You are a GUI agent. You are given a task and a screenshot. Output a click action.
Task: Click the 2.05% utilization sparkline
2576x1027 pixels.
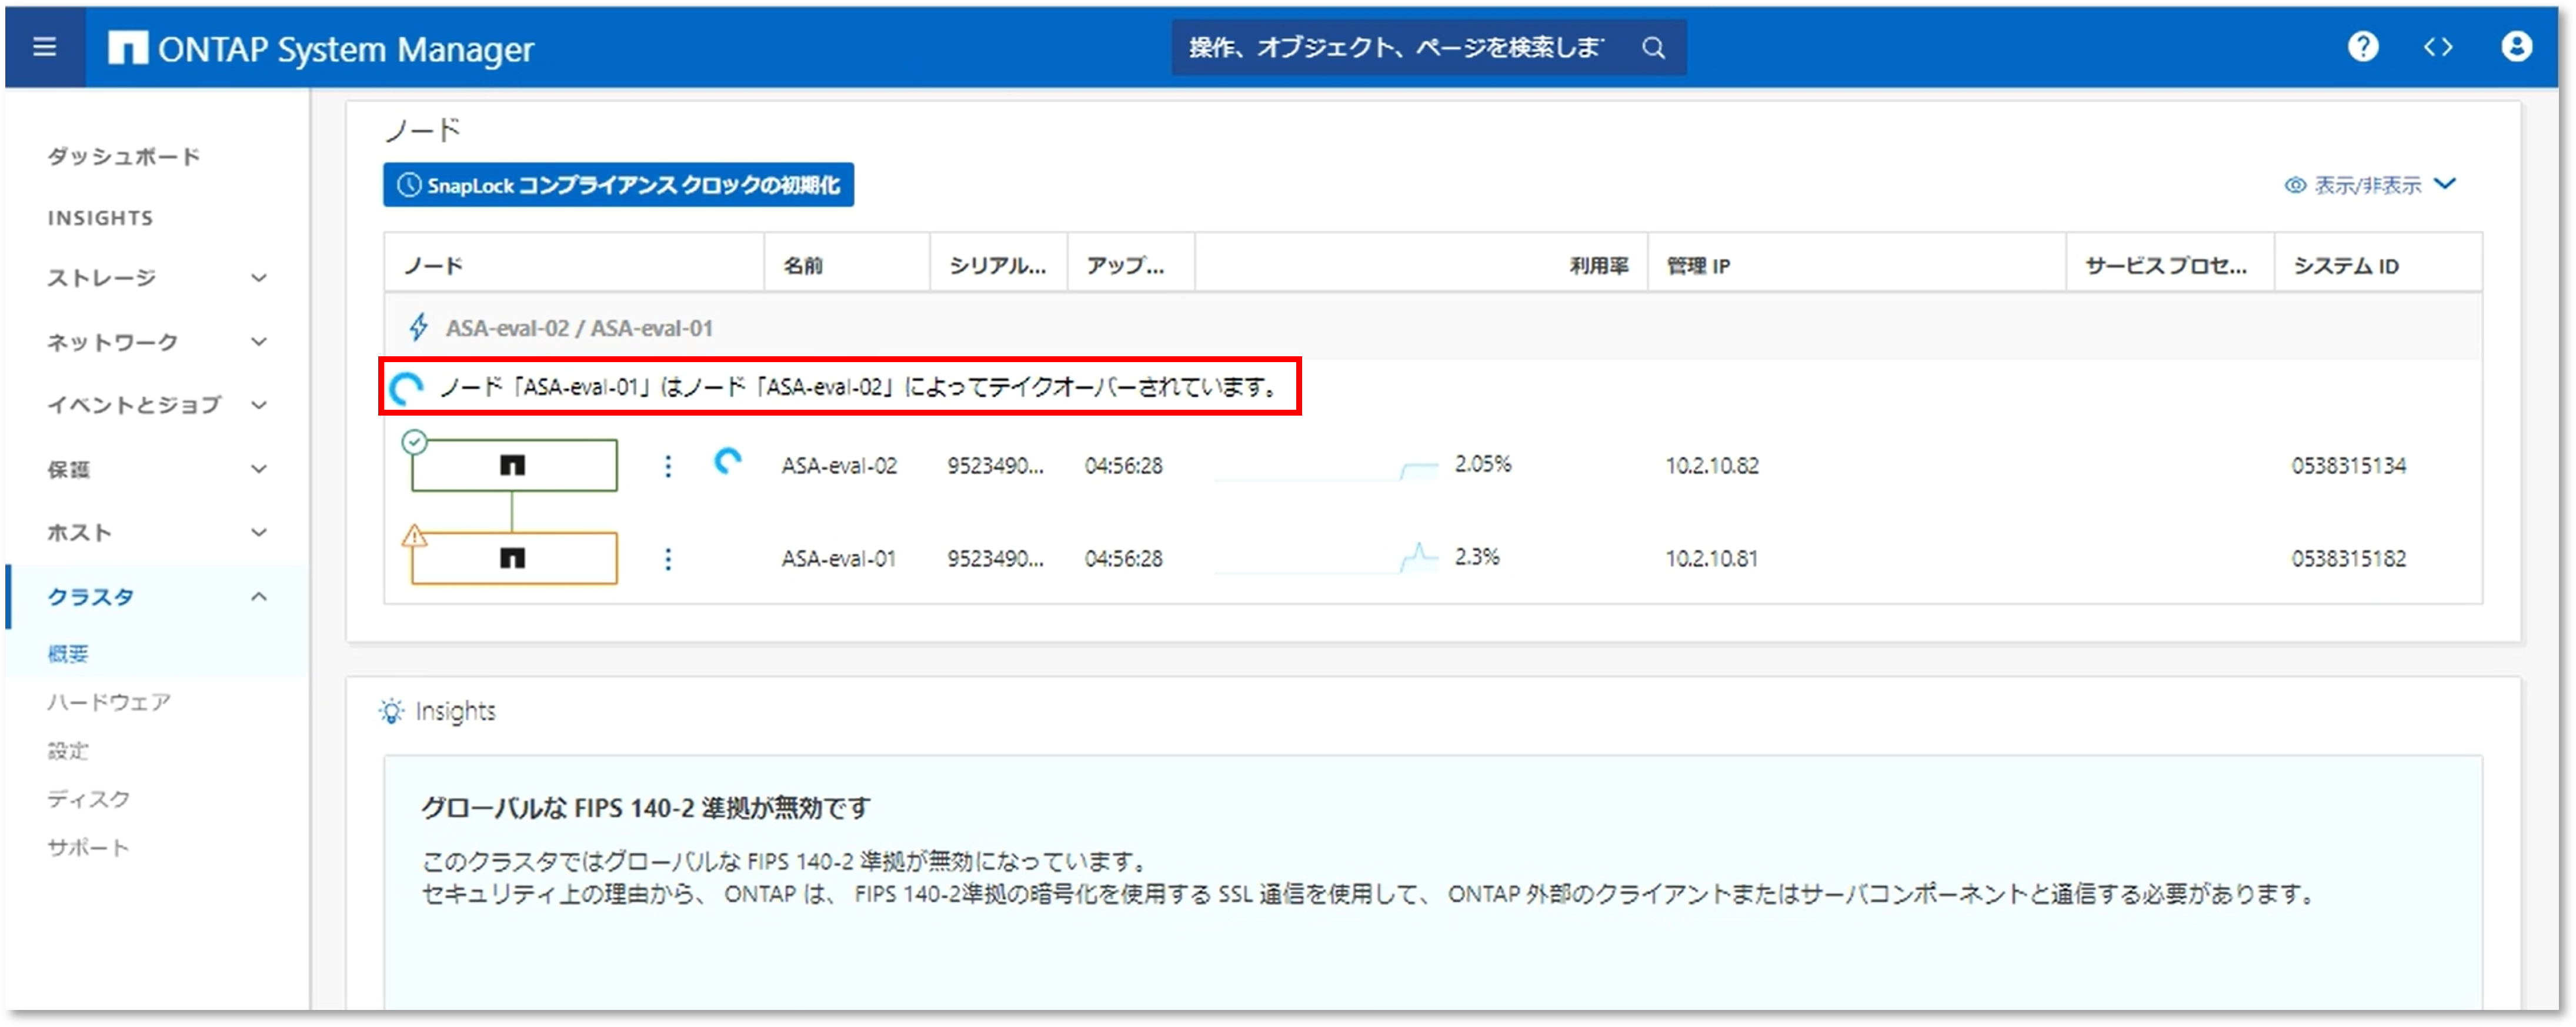pos(1327,470)
